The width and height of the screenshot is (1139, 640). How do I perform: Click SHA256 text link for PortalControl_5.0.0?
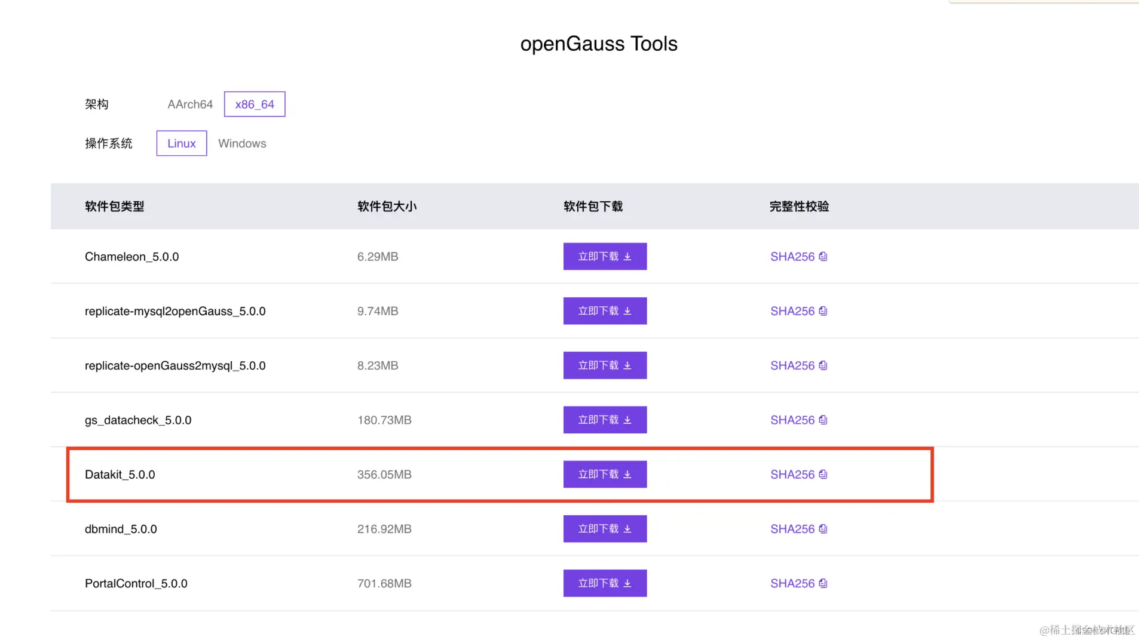[x=792, y=583]
